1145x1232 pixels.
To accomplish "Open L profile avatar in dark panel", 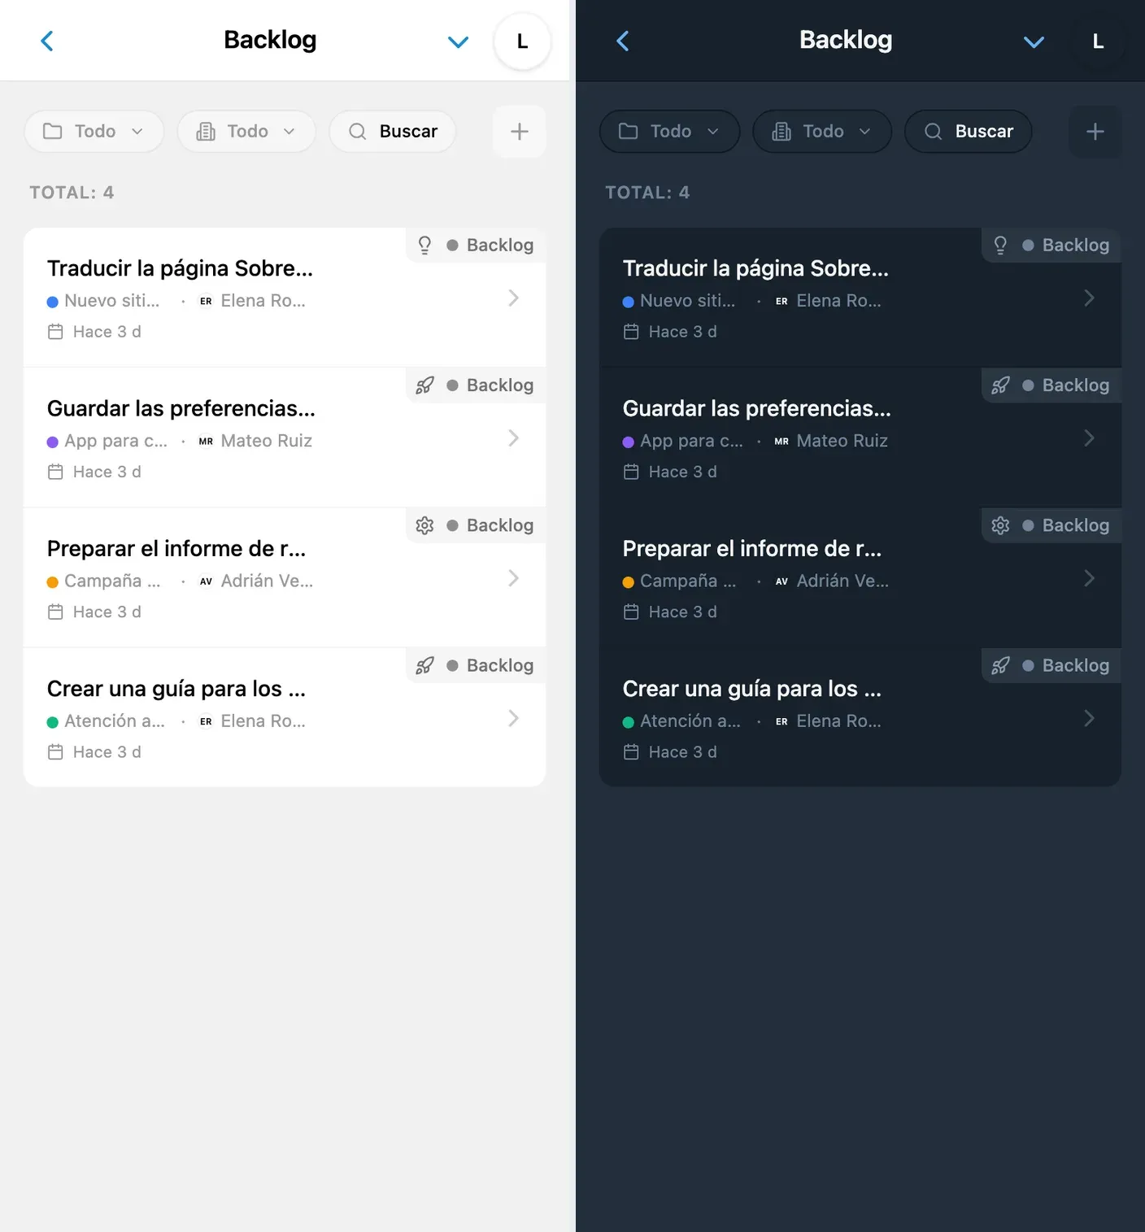I will tap(1098, 41).
